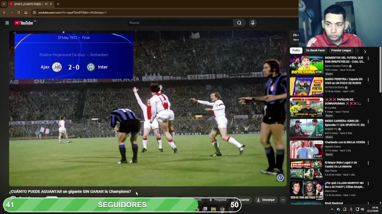382x214 pixels.
Task: Open CILLIAN MURPHY video title
Action: point(345,185)
